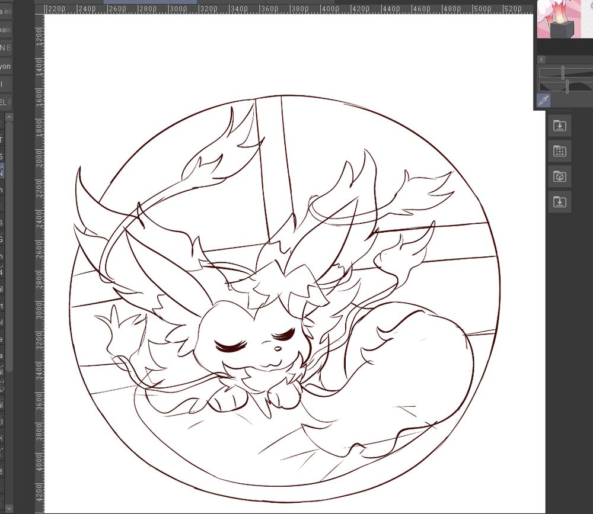Screen dimensions: 593x514
Task: Click the download-folder icon above the grid-folder icon
Action: tap(560, 126)
